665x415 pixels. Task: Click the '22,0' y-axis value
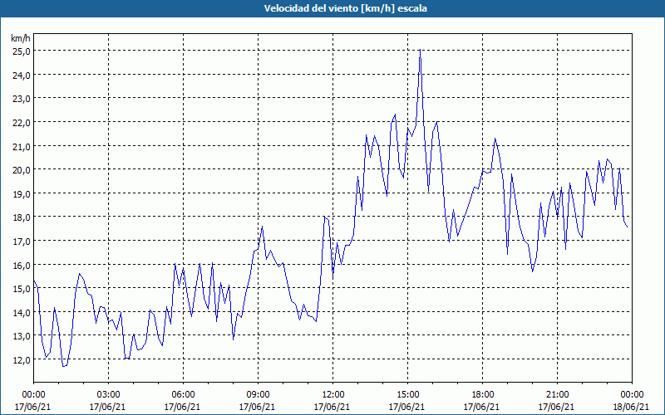[x=22, y=122]
